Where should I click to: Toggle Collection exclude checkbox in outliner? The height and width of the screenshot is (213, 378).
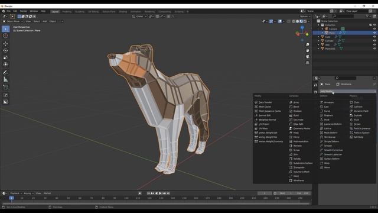(x=370, y=25)
